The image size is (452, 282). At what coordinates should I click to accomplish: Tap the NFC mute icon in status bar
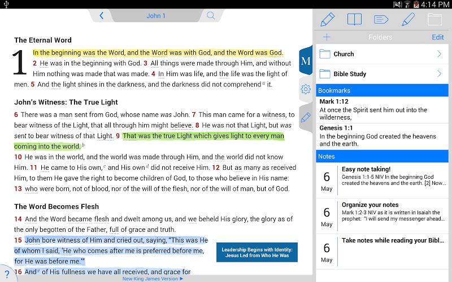[398, 5]
